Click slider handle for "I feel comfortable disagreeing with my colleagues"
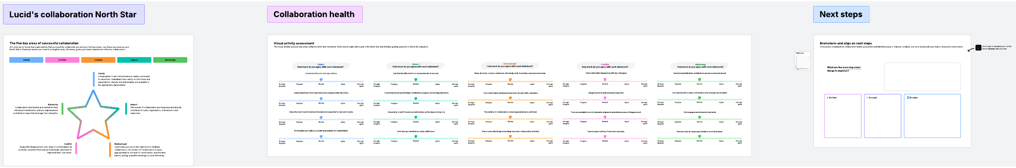1016x168 pixels. click(x=605, y=80)
